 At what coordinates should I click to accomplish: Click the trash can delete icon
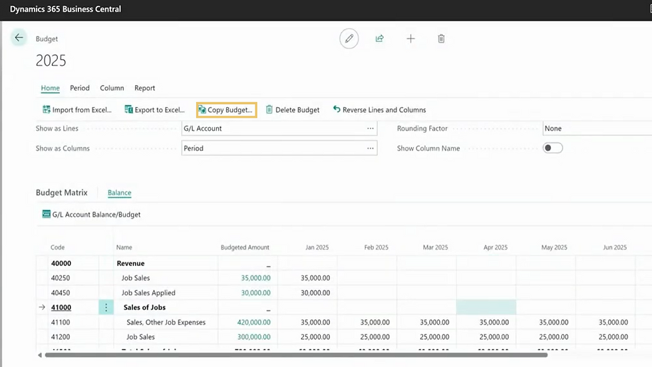(x=441, y=39)
